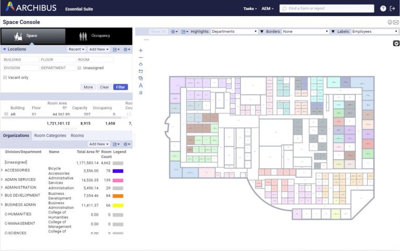400x251 pixels.
Task: Increase label size with large A icon
Action: [141, 85]
